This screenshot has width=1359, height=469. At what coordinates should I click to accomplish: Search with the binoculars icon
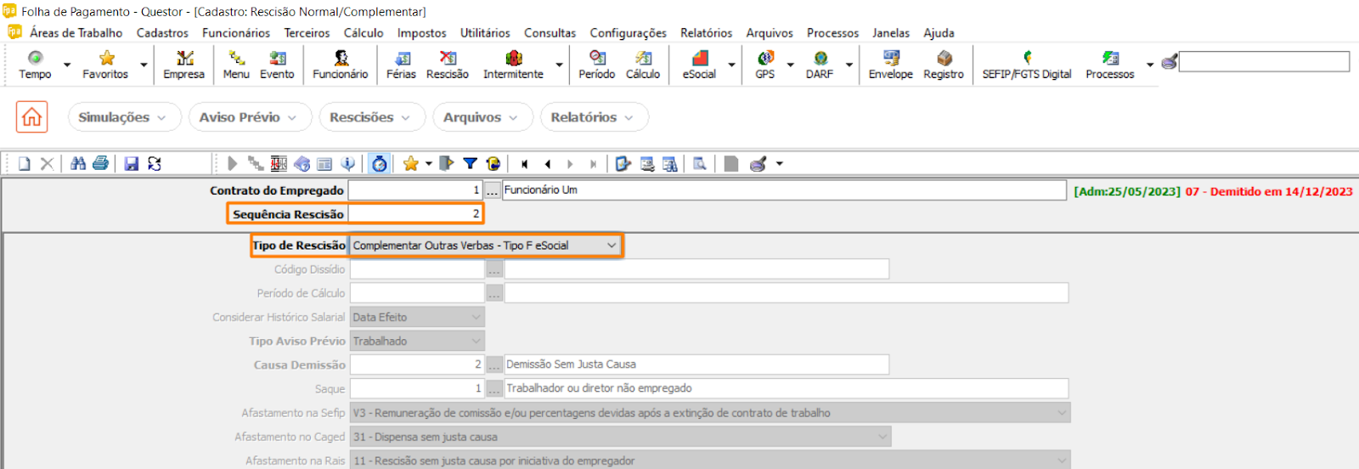click(78, 164)
